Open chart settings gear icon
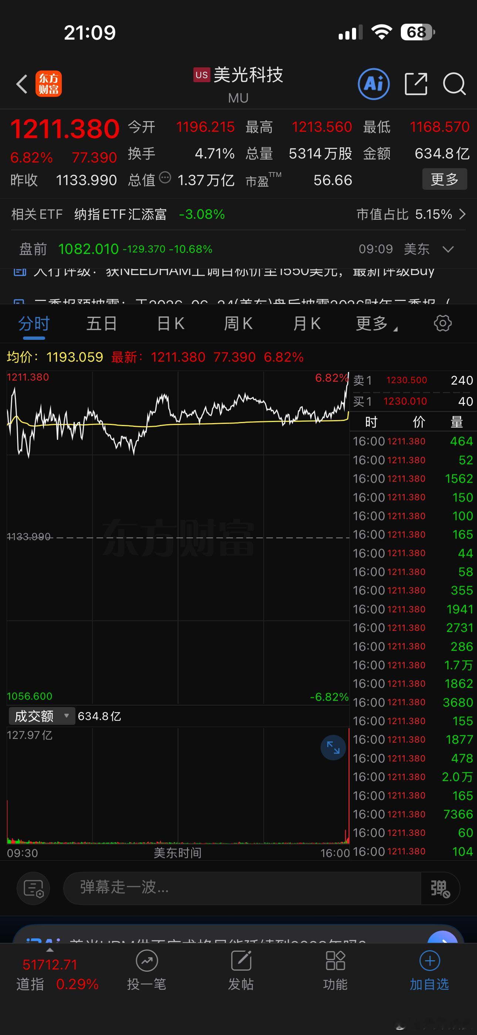The width and height of the screenshot is (477, 1035). pos(443,324)
